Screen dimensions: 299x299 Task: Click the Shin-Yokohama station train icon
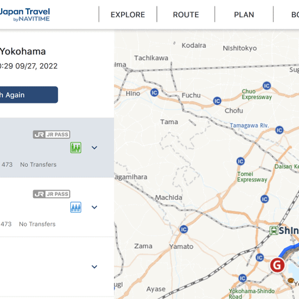(x=274, y=230)
